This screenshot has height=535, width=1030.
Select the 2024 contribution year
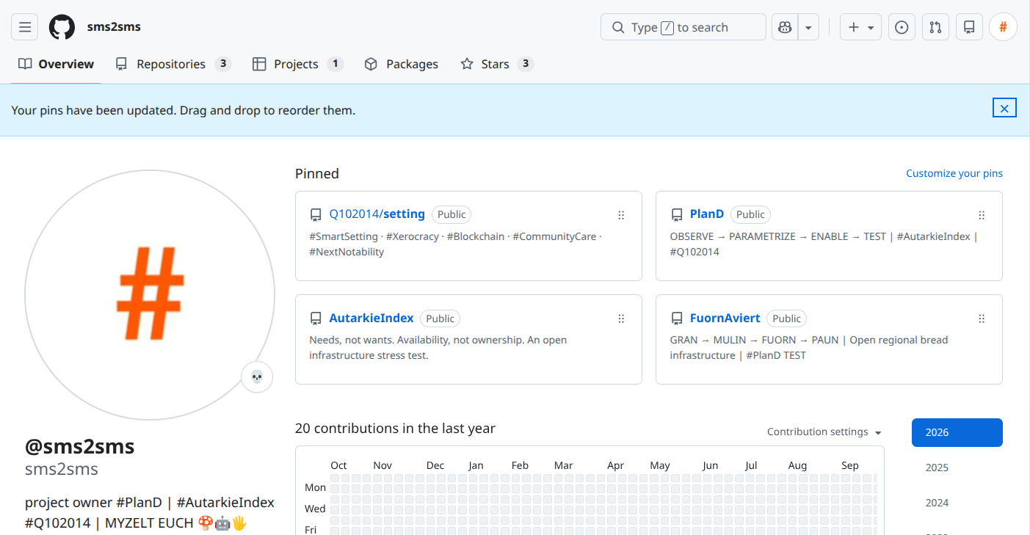(x=957, y=503)
